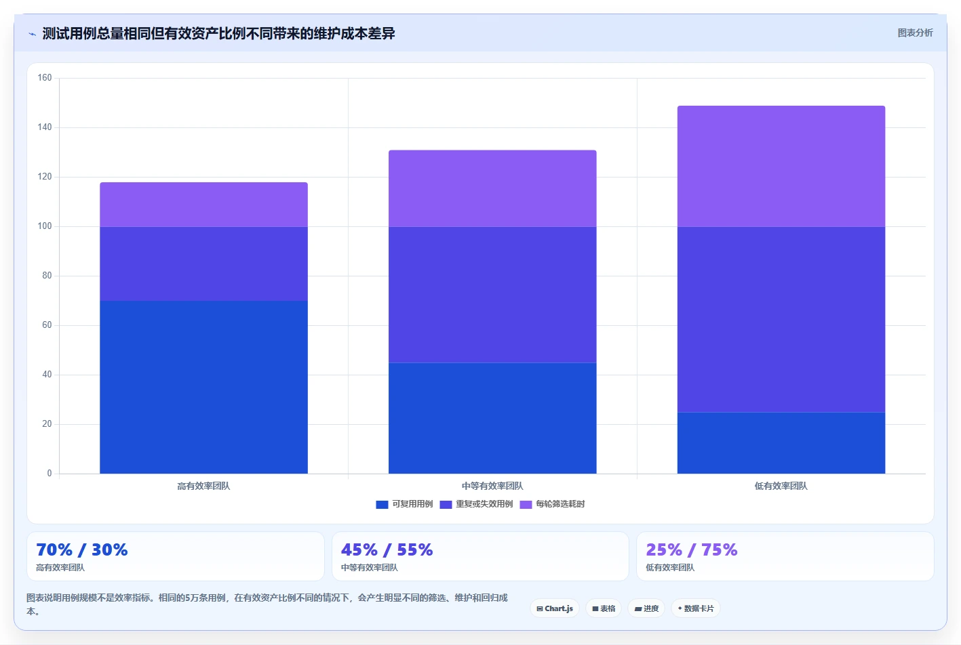Select the 25% / 75% stat card
The width and height of the screenshot is (961, 645).
coord(785,556)
